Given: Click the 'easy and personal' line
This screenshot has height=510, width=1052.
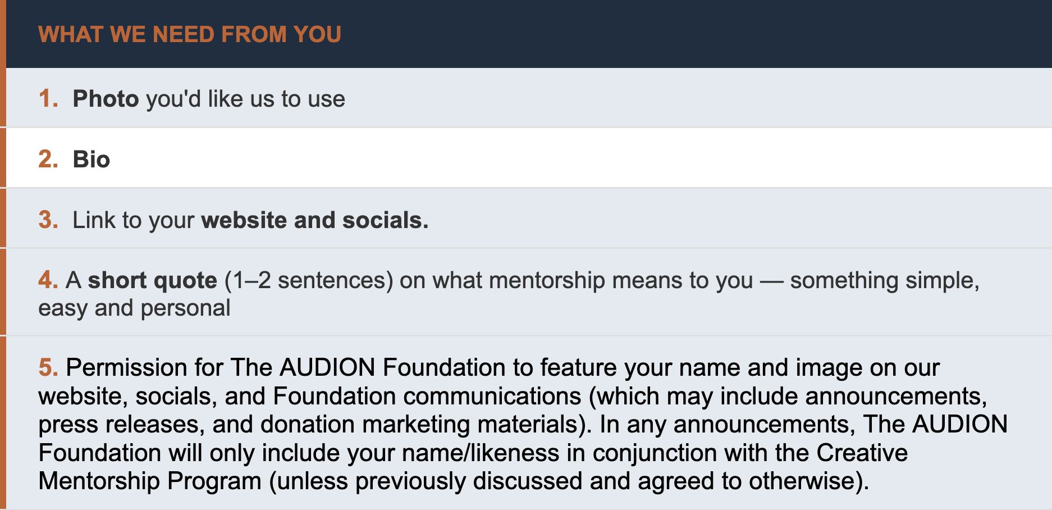Looking at the screenshot, I should click(134, 308).
